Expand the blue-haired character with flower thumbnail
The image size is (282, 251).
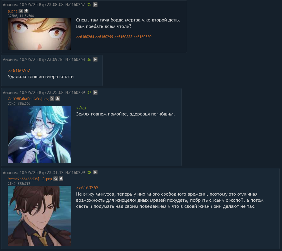pos(39,134)
